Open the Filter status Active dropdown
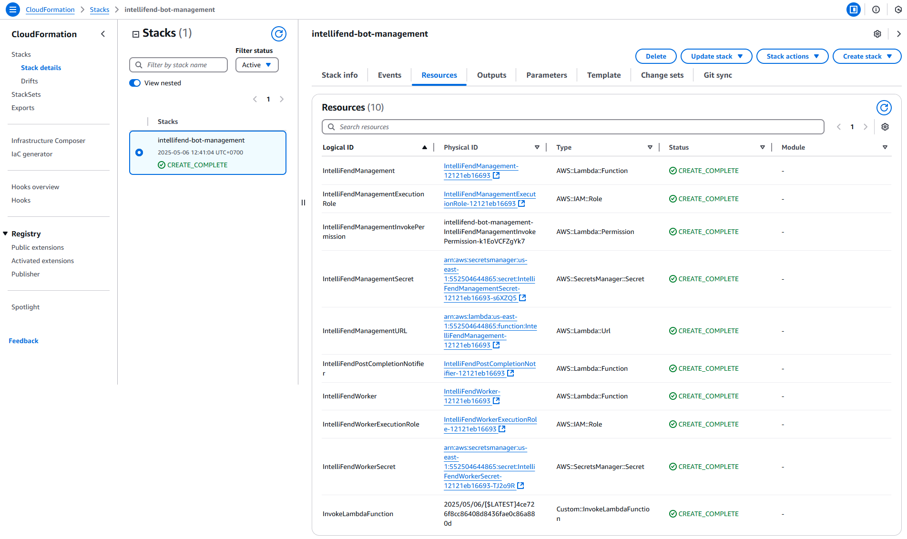The image size is (907, 539). [256, 65]
